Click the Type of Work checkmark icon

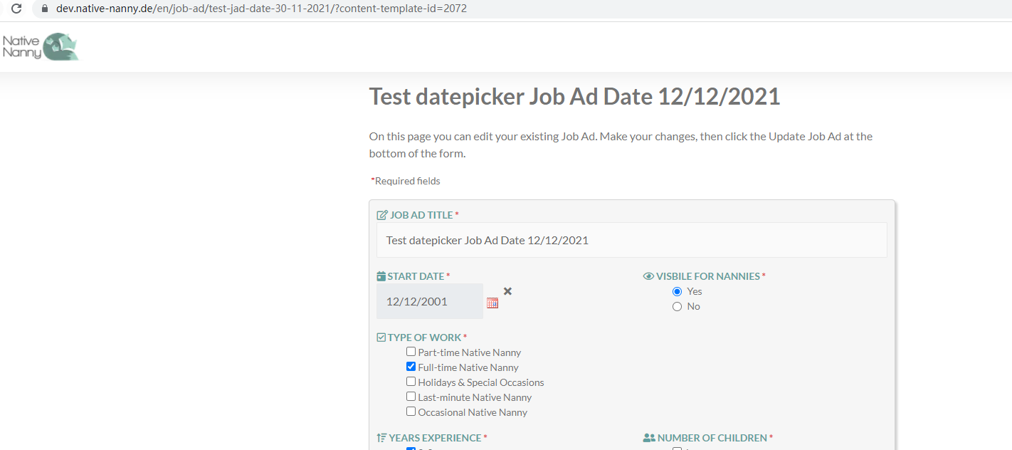coord(381,337)
